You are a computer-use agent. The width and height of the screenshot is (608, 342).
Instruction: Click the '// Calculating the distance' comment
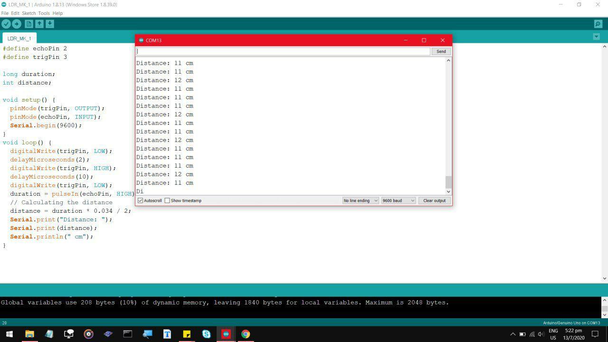(61, 202)
